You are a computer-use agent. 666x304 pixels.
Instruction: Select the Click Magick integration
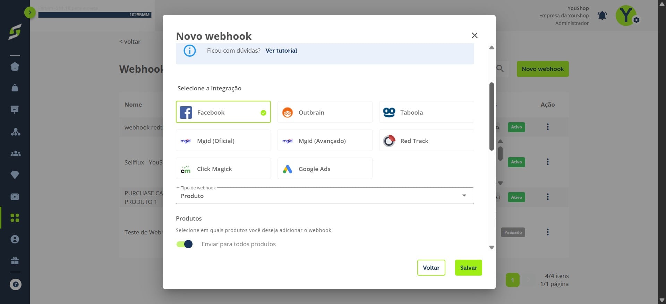[223, 168]
